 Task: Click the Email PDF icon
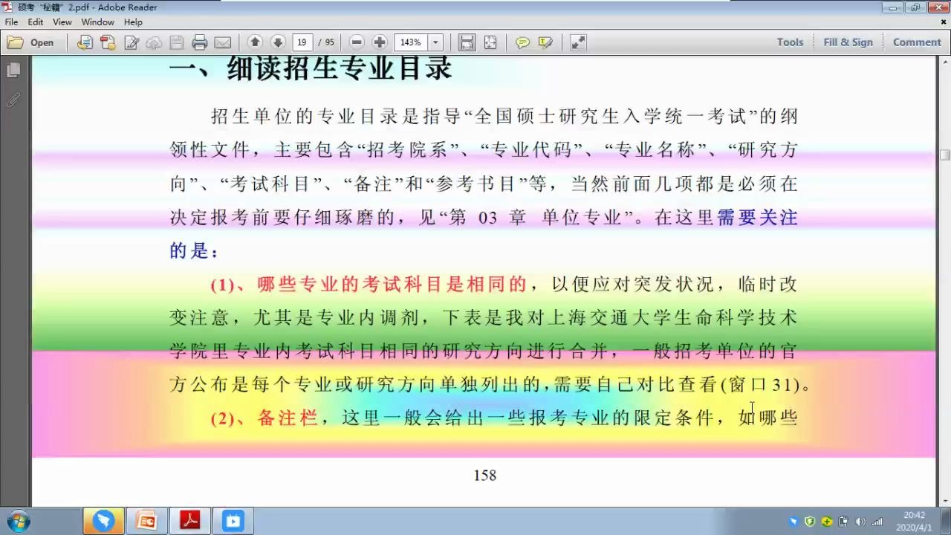click(223, 42)
